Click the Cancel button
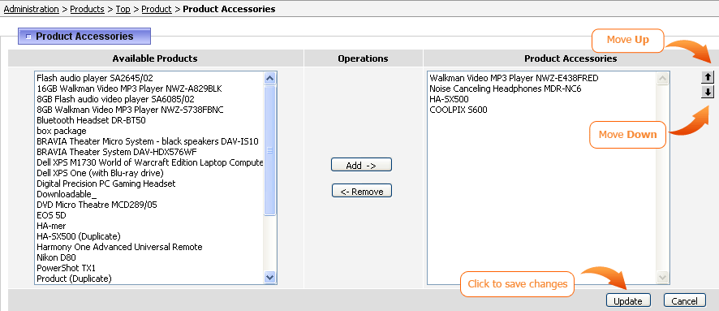This screenshot has width=719, height=311. tap(684, 300)
